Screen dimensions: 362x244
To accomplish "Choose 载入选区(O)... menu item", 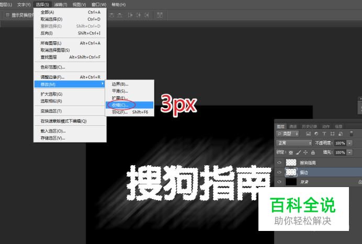I will coord(70,131).
